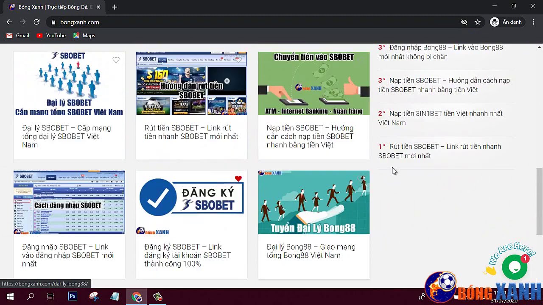543x305 pixels.
Task: Click the site padlock icon in the address bar
Action: (53, 22)
